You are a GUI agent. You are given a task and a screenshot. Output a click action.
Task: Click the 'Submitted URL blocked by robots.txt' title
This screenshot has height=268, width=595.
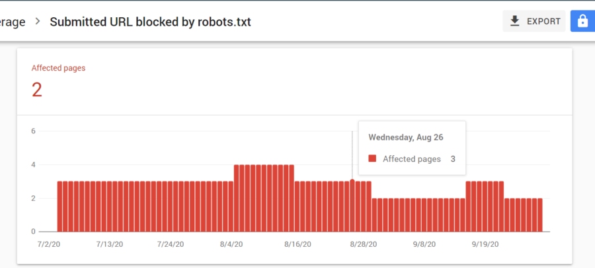coord(150,22)
